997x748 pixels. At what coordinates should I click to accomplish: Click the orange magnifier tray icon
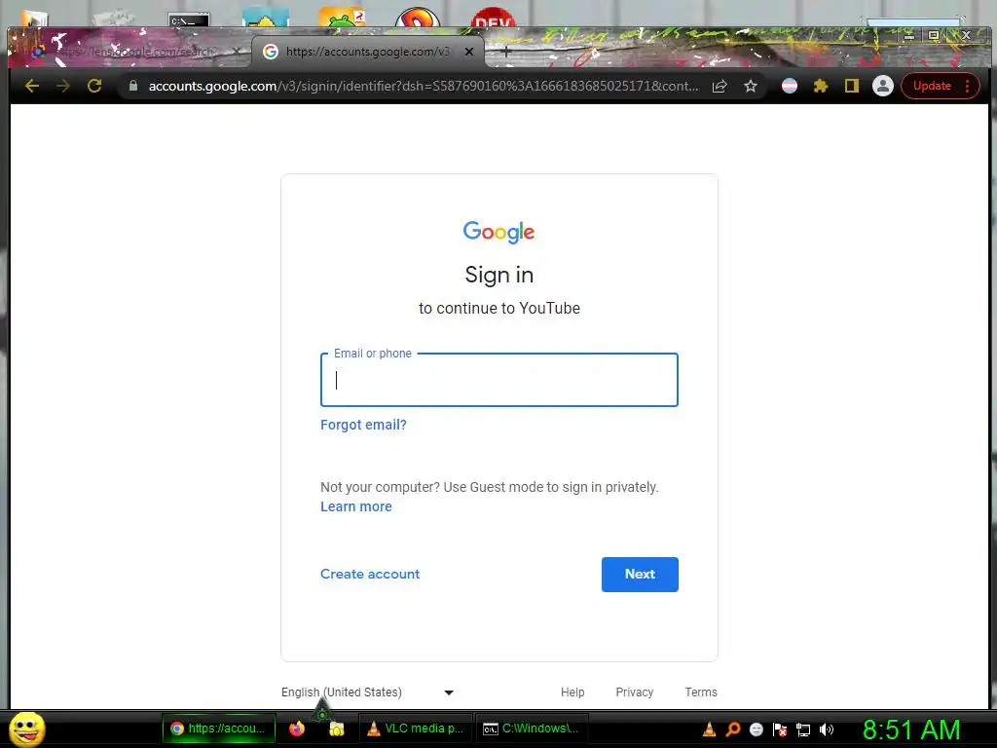click(732, 729)
